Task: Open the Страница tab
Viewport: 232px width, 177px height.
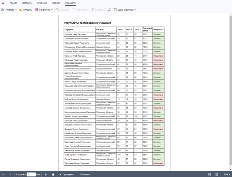Action: (x=42, y=3)
